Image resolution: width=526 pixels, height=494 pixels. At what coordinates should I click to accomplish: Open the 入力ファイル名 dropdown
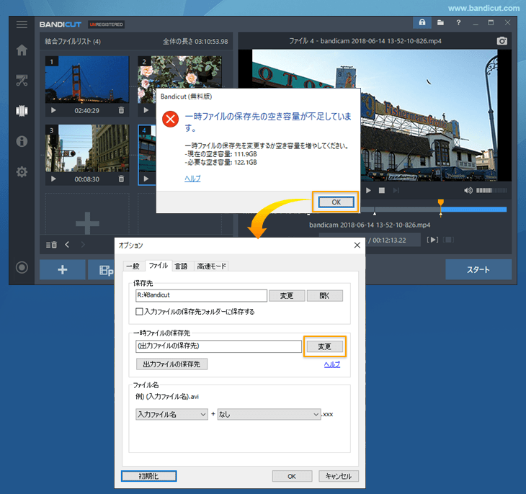(171, 415)
